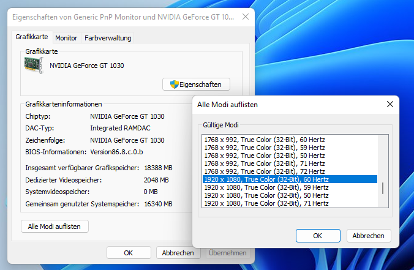Click the Integrated RAMDAC value

tap(120, 128)
